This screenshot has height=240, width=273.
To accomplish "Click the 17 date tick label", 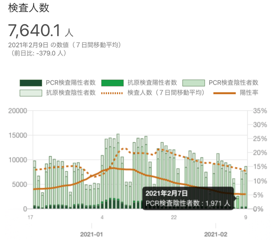I will click(x=30, y=217).
